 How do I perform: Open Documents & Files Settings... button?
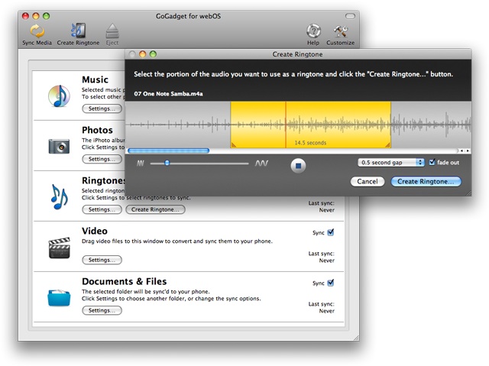click(102, 310)
